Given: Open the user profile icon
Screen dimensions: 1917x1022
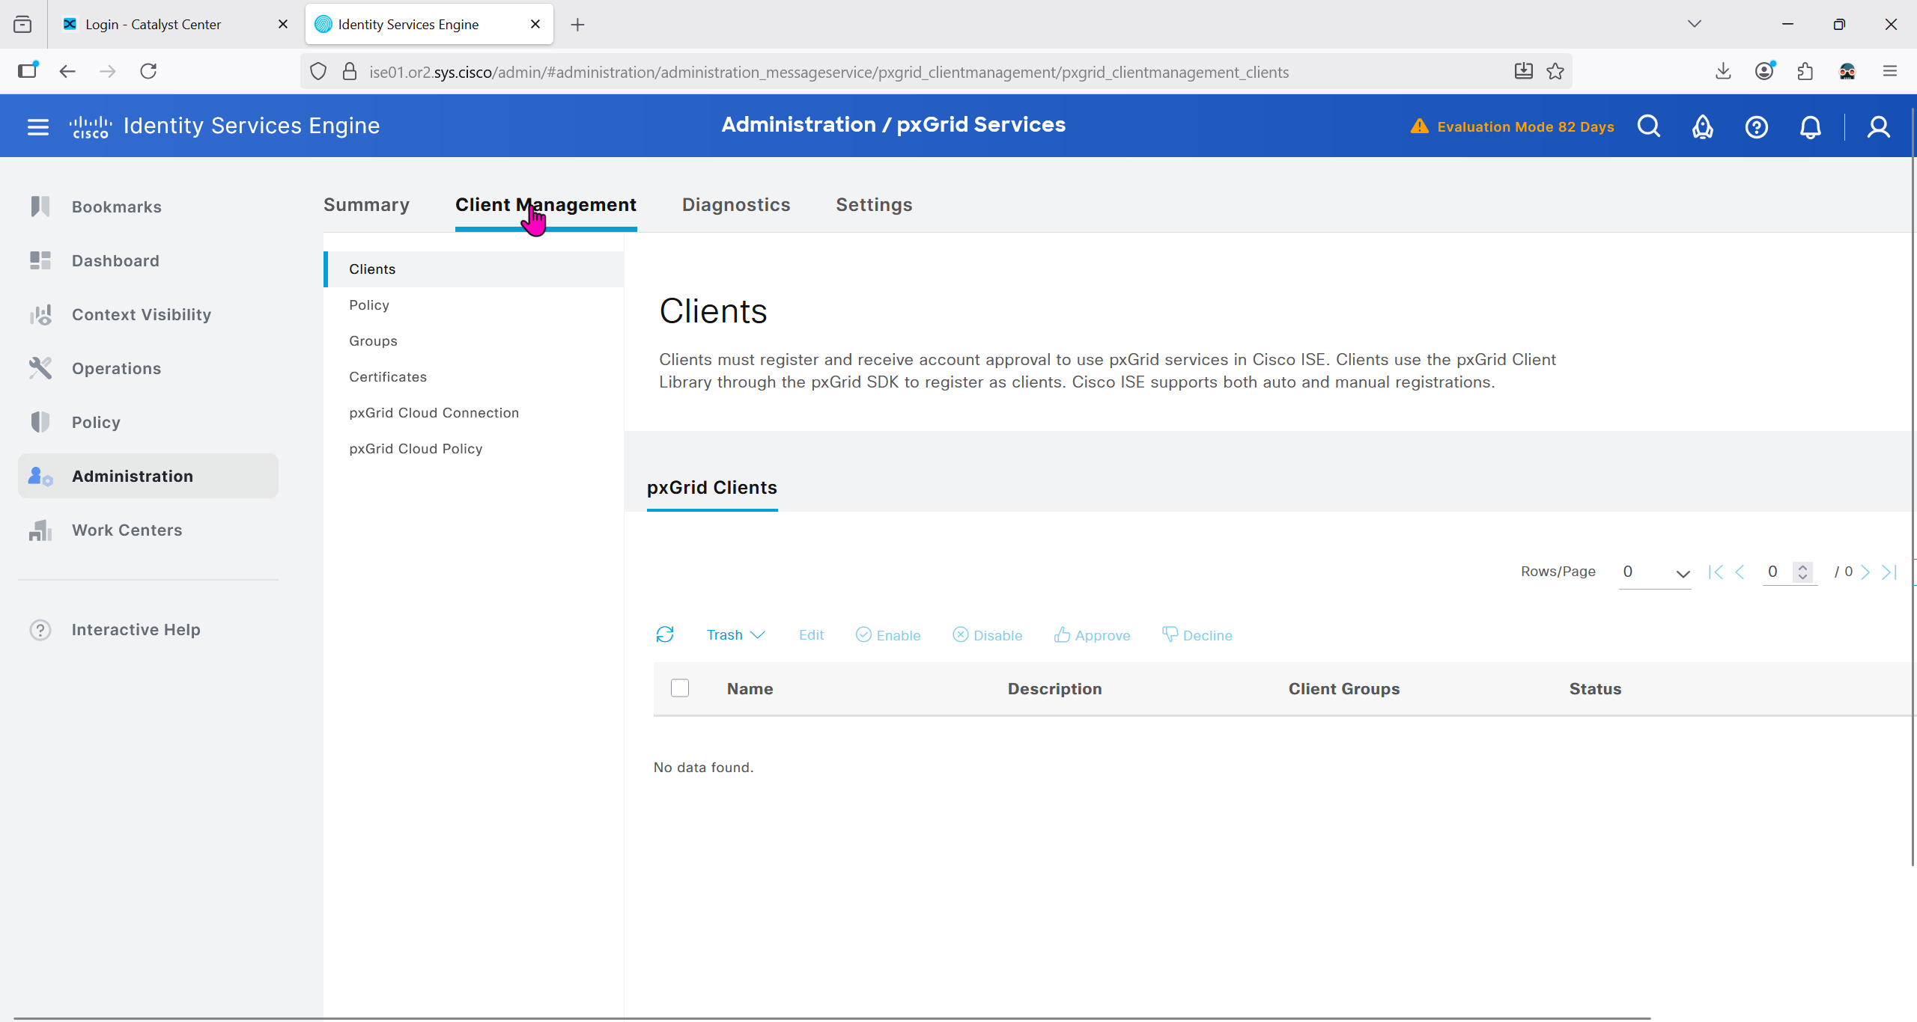Looking at the screenshot, I should [x=1878, y=126].
